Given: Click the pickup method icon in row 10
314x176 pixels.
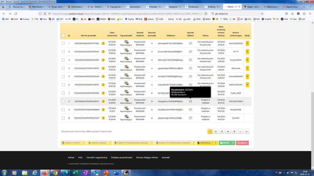Looking at the screenshot, I should pos(190,118).
